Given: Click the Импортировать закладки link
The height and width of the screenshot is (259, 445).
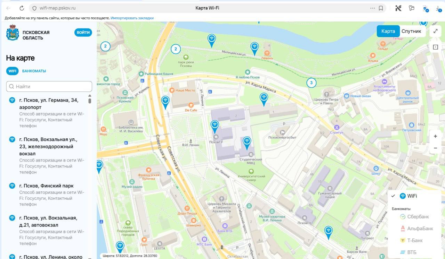Looking at the screenshot, I should point(132,18).
